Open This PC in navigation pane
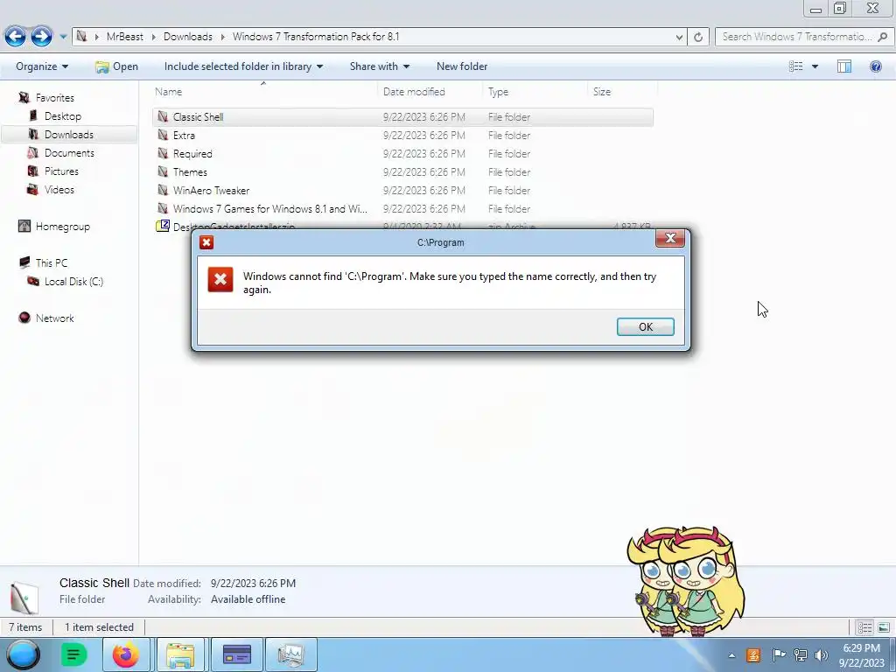 tap(51, 262)
